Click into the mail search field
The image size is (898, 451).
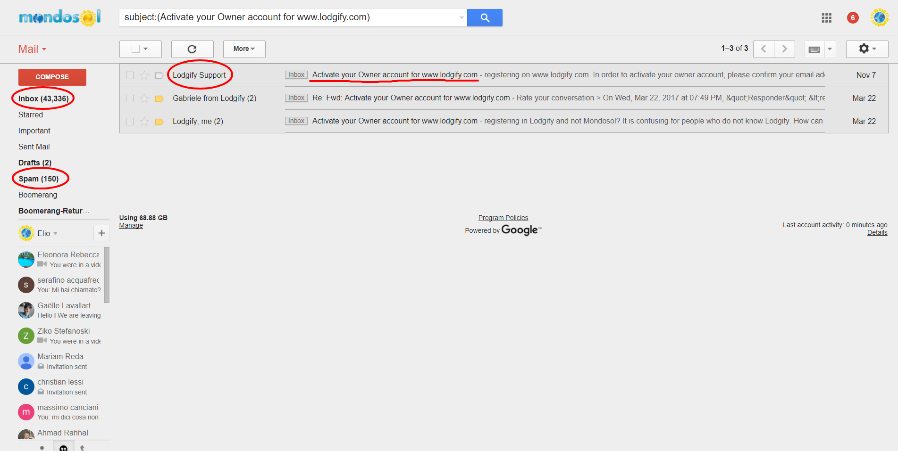(288, 17)
